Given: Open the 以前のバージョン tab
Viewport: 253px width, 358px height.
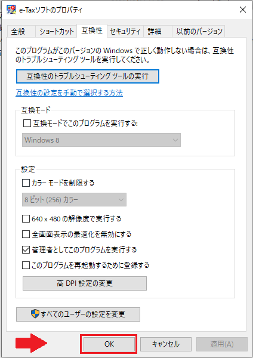Looking at the screenshot, I should (199, 31).
